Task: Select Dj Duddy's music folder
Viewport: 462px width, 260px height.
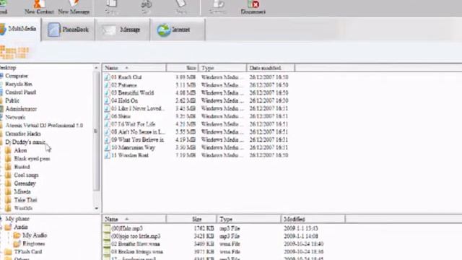Action: point(25,142)
